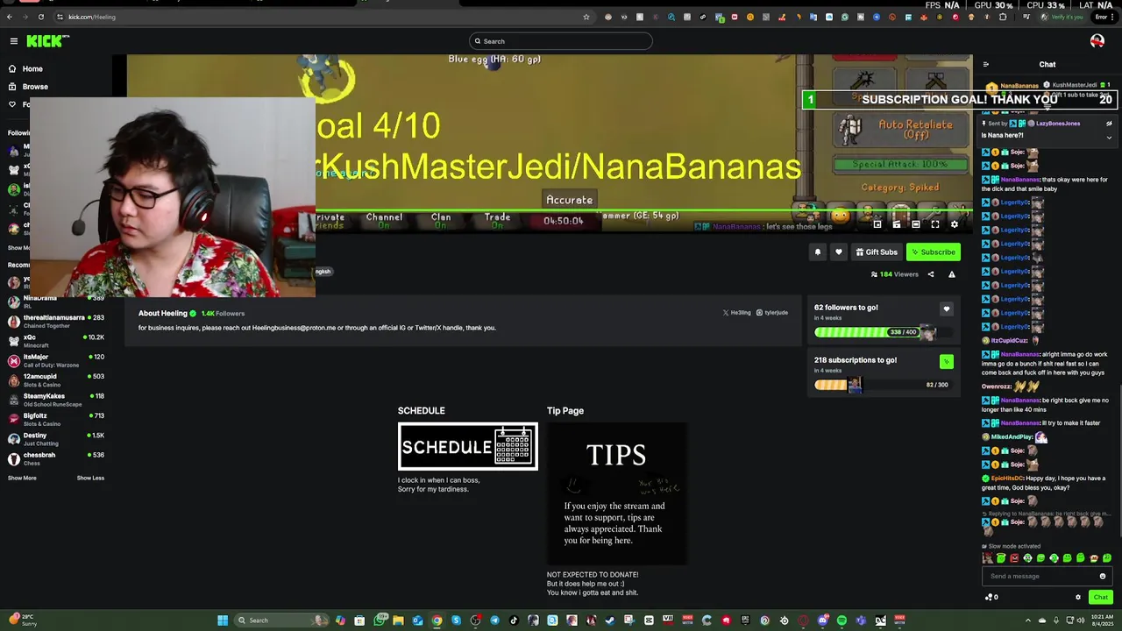Click the taskbar Search box

point(280,620)
